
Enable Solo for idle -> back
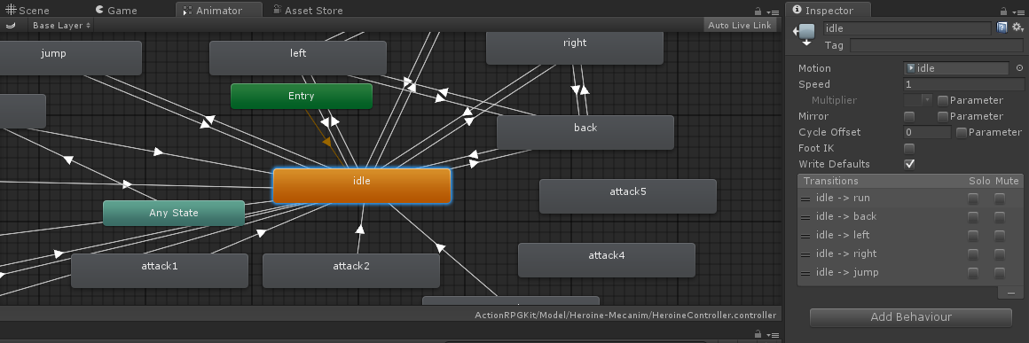tap(972, 216)
